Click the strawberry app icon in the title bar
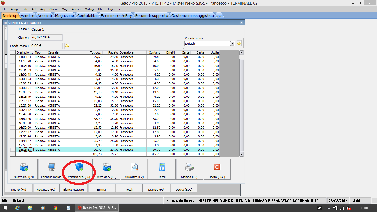 click(3, 3)
